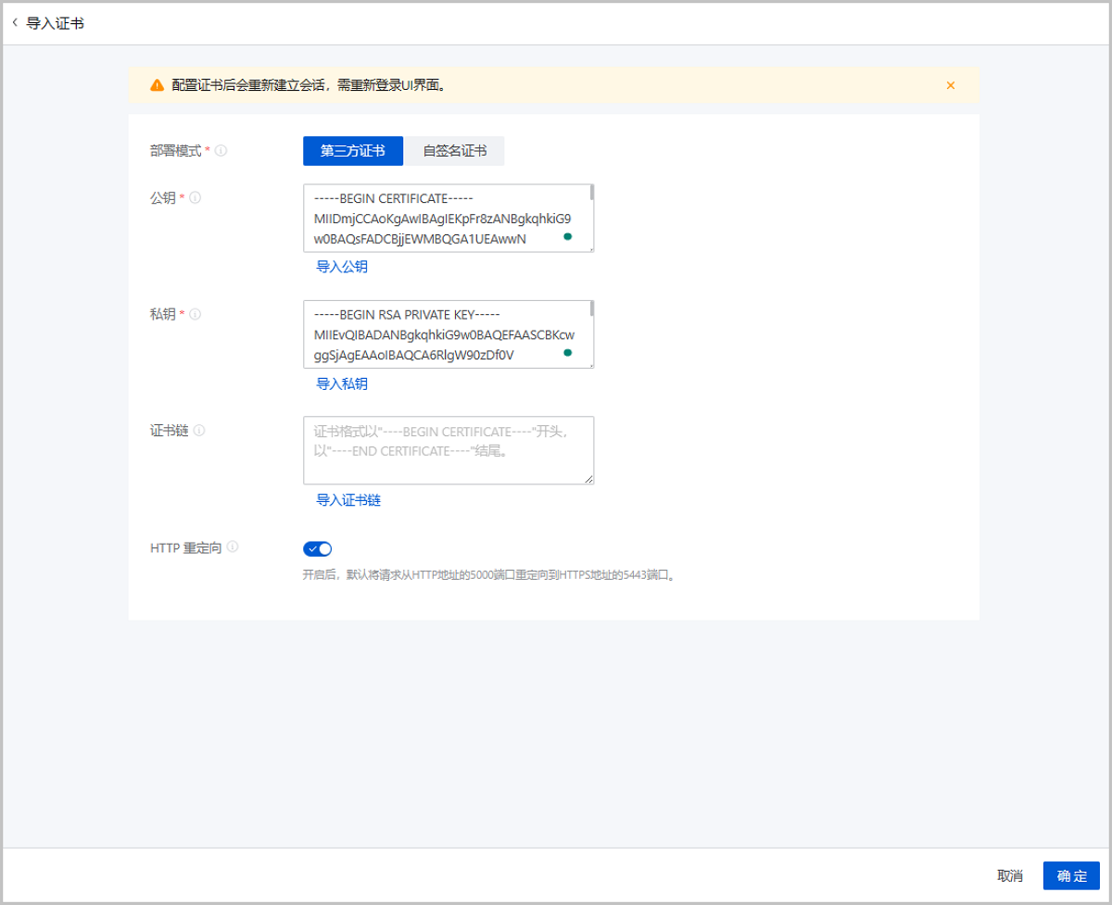Click the resize handle of the 证书链 box
The image size is (1112, 905).
click(x=588, y=480)
